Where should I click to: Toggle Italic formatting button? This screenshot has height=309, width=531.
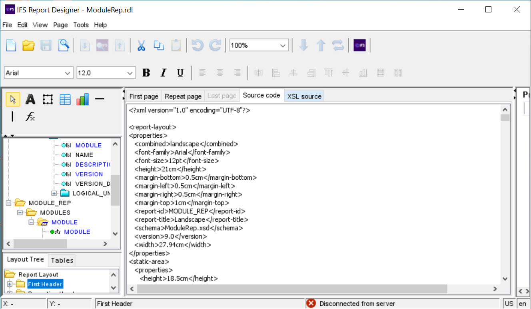coord(163,73)
